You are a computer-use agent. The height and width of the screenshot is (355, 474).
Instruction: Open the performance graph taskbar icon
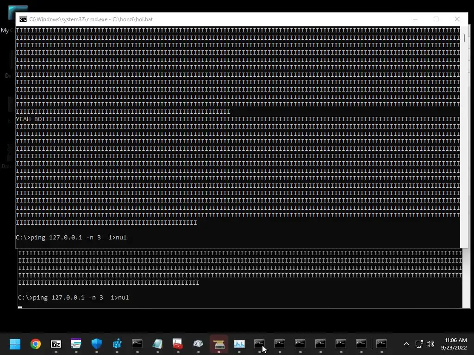tap(239, 344)
